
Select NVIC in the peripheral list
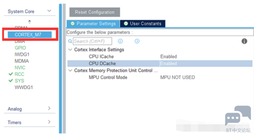click(x=20, y=68)
